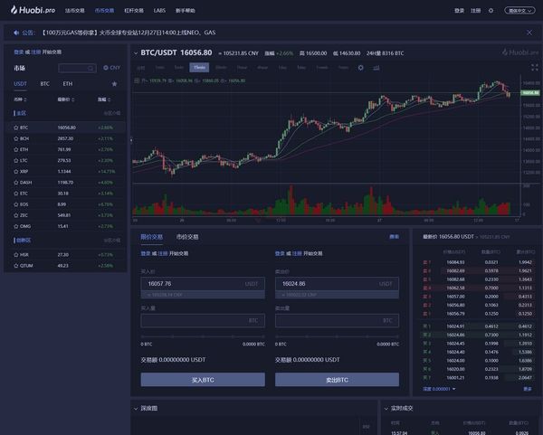Image resolution: width=543 pixels, height=435 pixels.
Task: Enter fullscreen chart mode
Action: coord(535,68)
